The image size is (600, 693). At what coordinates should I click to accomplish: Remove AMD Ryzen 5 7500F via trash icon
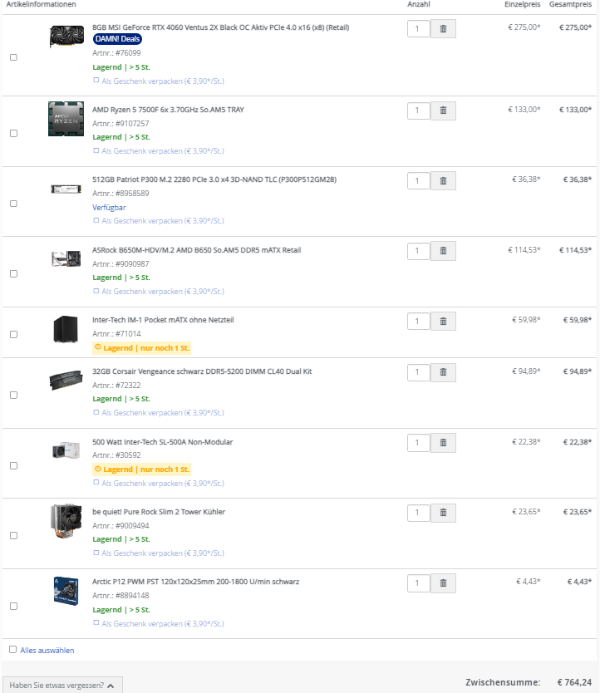click(x=443, y=111)
